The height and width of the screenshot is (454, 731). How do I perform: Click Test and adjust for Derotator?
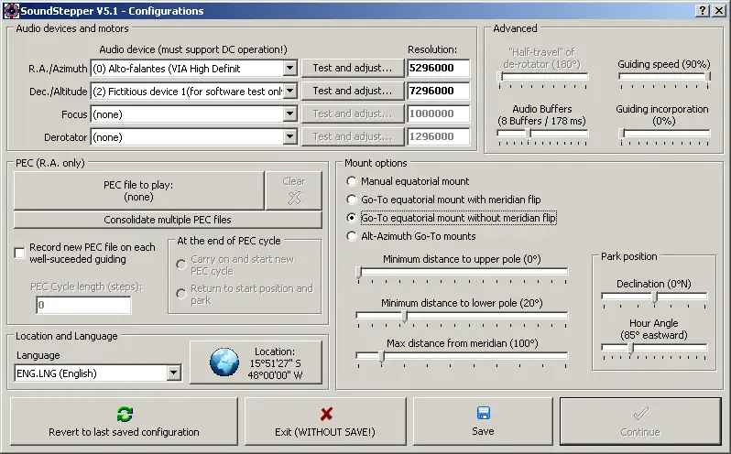[353, 136]
